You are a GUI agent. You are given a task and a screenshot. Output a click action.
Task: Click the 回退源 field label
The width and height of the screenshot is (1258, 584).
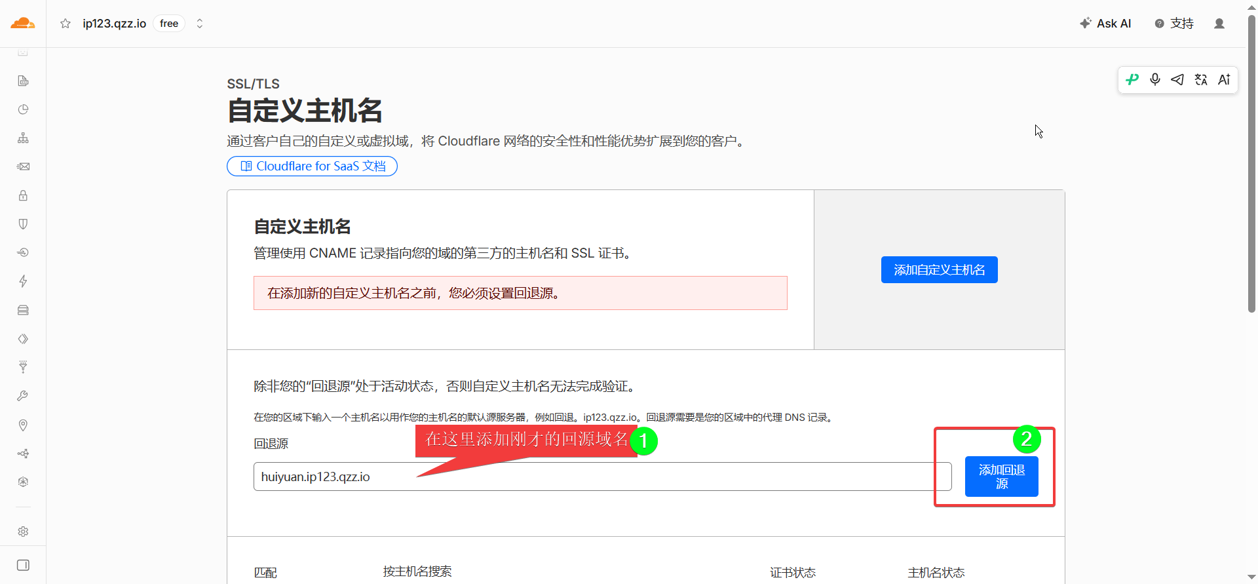271,444
